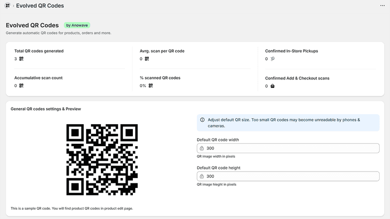Click the 'by Anowave' badge
390x219 pixels.
tap(77, 25)
